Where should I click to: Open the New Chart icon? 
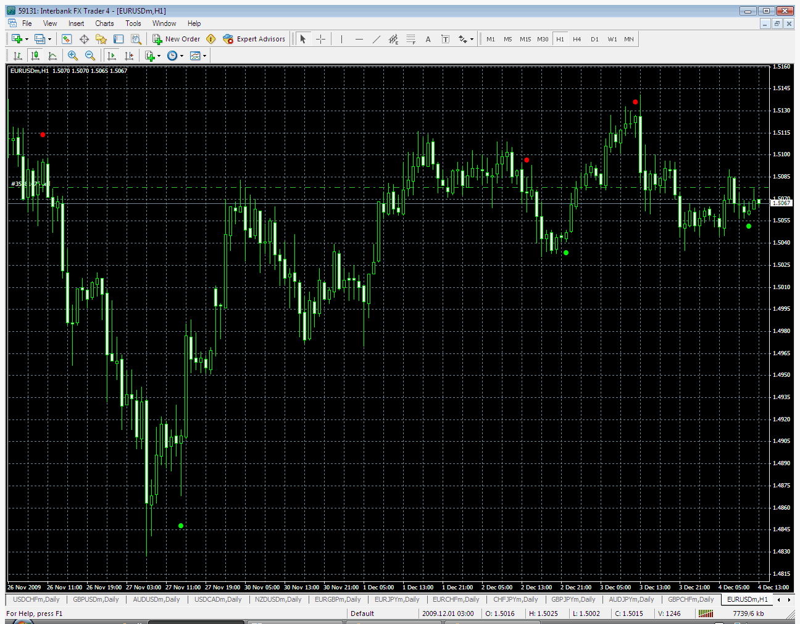[x=17, y=39]
